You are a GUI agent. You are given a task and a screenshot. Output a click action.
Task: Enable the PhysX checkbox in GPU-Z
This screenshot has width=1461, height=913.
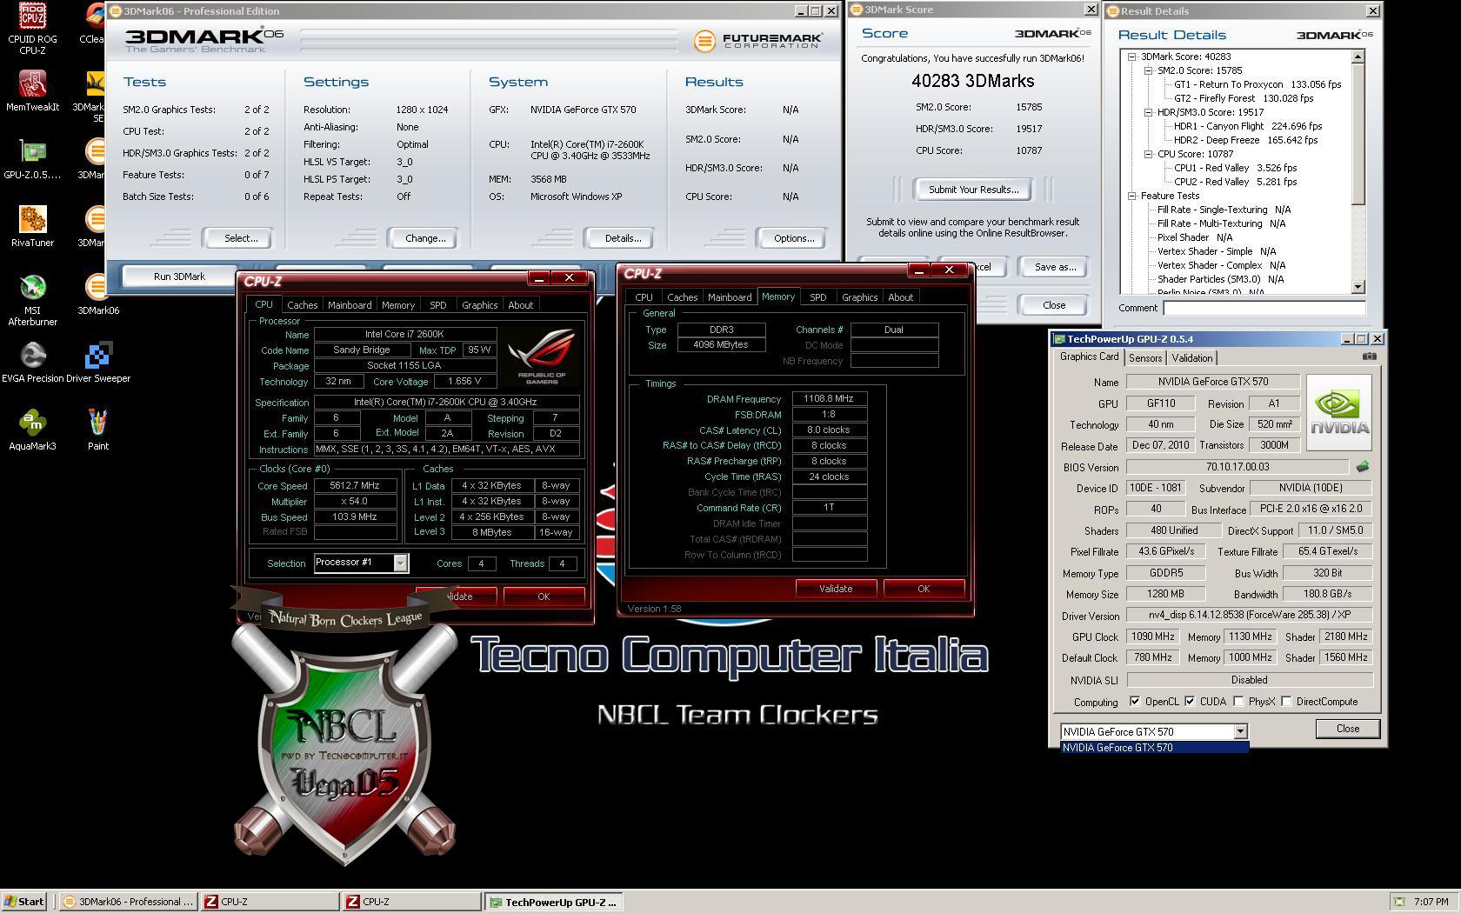[x=1238, y=702]
